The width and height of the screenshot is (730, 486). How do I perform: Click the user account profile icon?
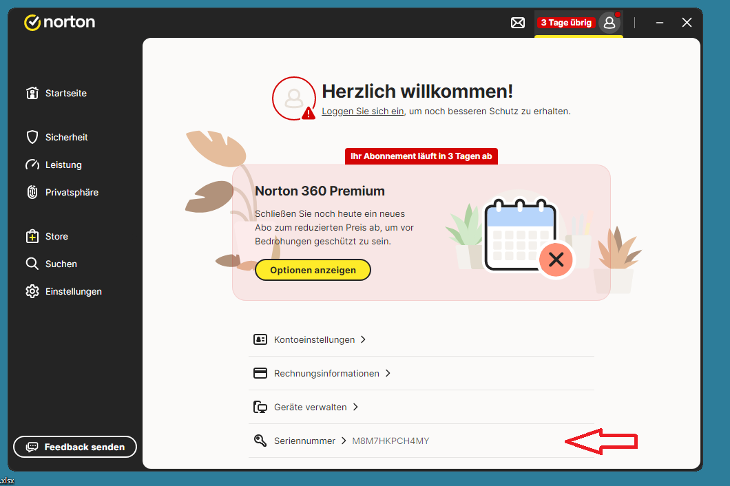(609, 23)
